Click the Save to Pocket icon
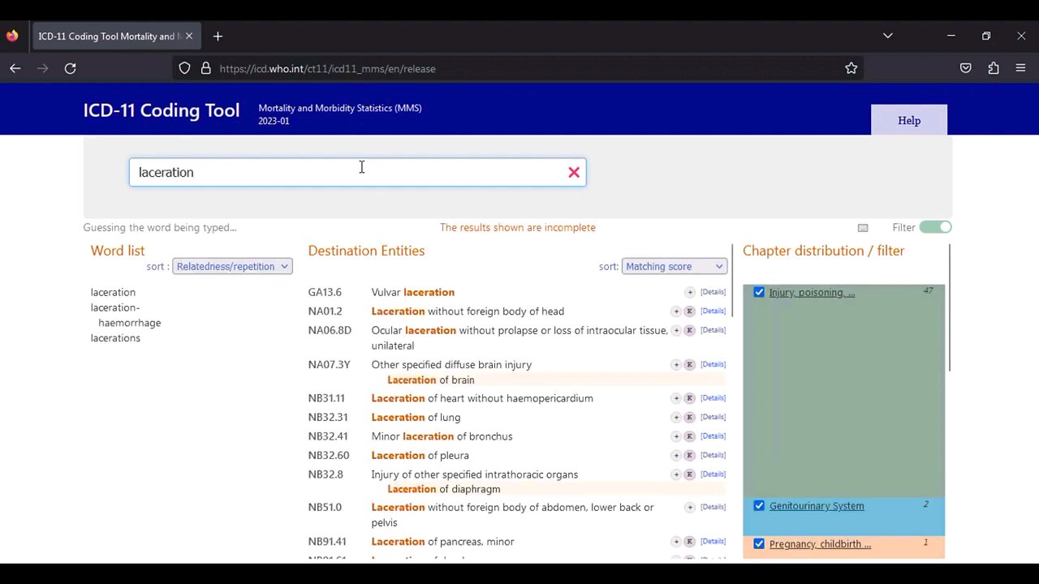The height and width of the screenshot is (584, 1039). pyautogui.click(x=966, y=69)
